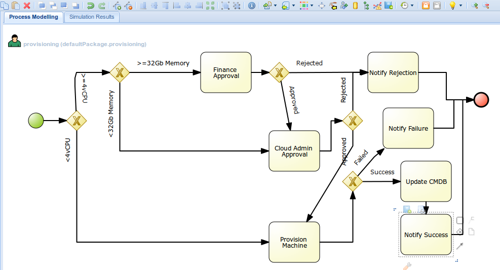Select the green start event circle
This screenshot has width=500, height=270.
(36, 121)
